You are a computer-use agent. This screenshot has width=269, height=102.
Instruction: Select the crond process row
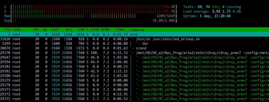coord(134,48)
